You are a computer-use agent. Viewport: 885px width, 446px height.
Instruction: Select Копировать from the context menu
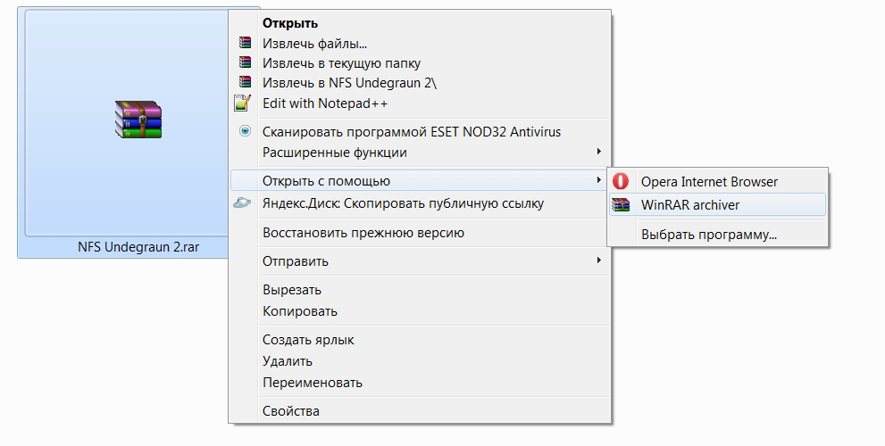(x=421, y=311)
